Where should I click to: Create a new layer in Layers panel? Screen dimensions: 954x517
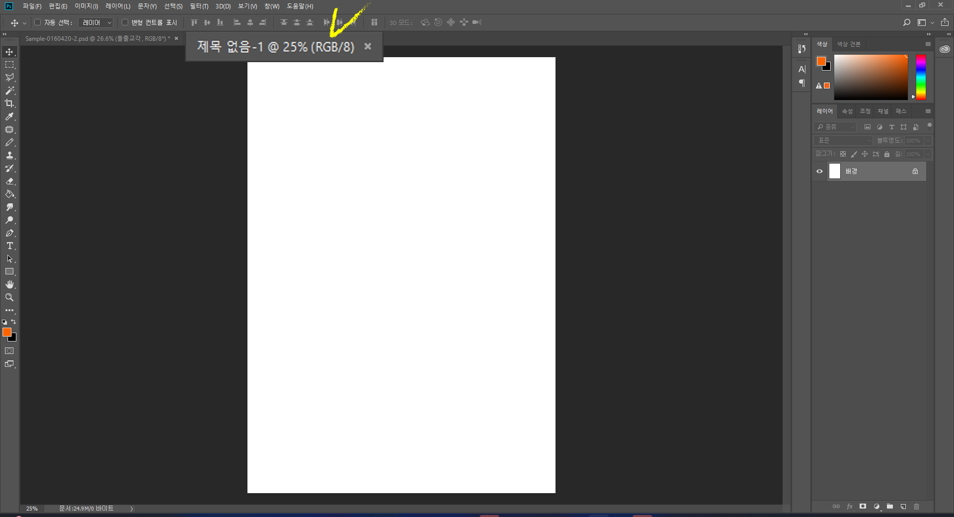(x=903, y=507)
